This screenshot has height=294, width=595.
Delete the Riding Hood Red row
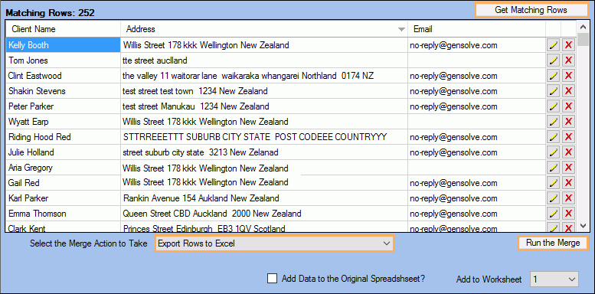pos(568,137)
